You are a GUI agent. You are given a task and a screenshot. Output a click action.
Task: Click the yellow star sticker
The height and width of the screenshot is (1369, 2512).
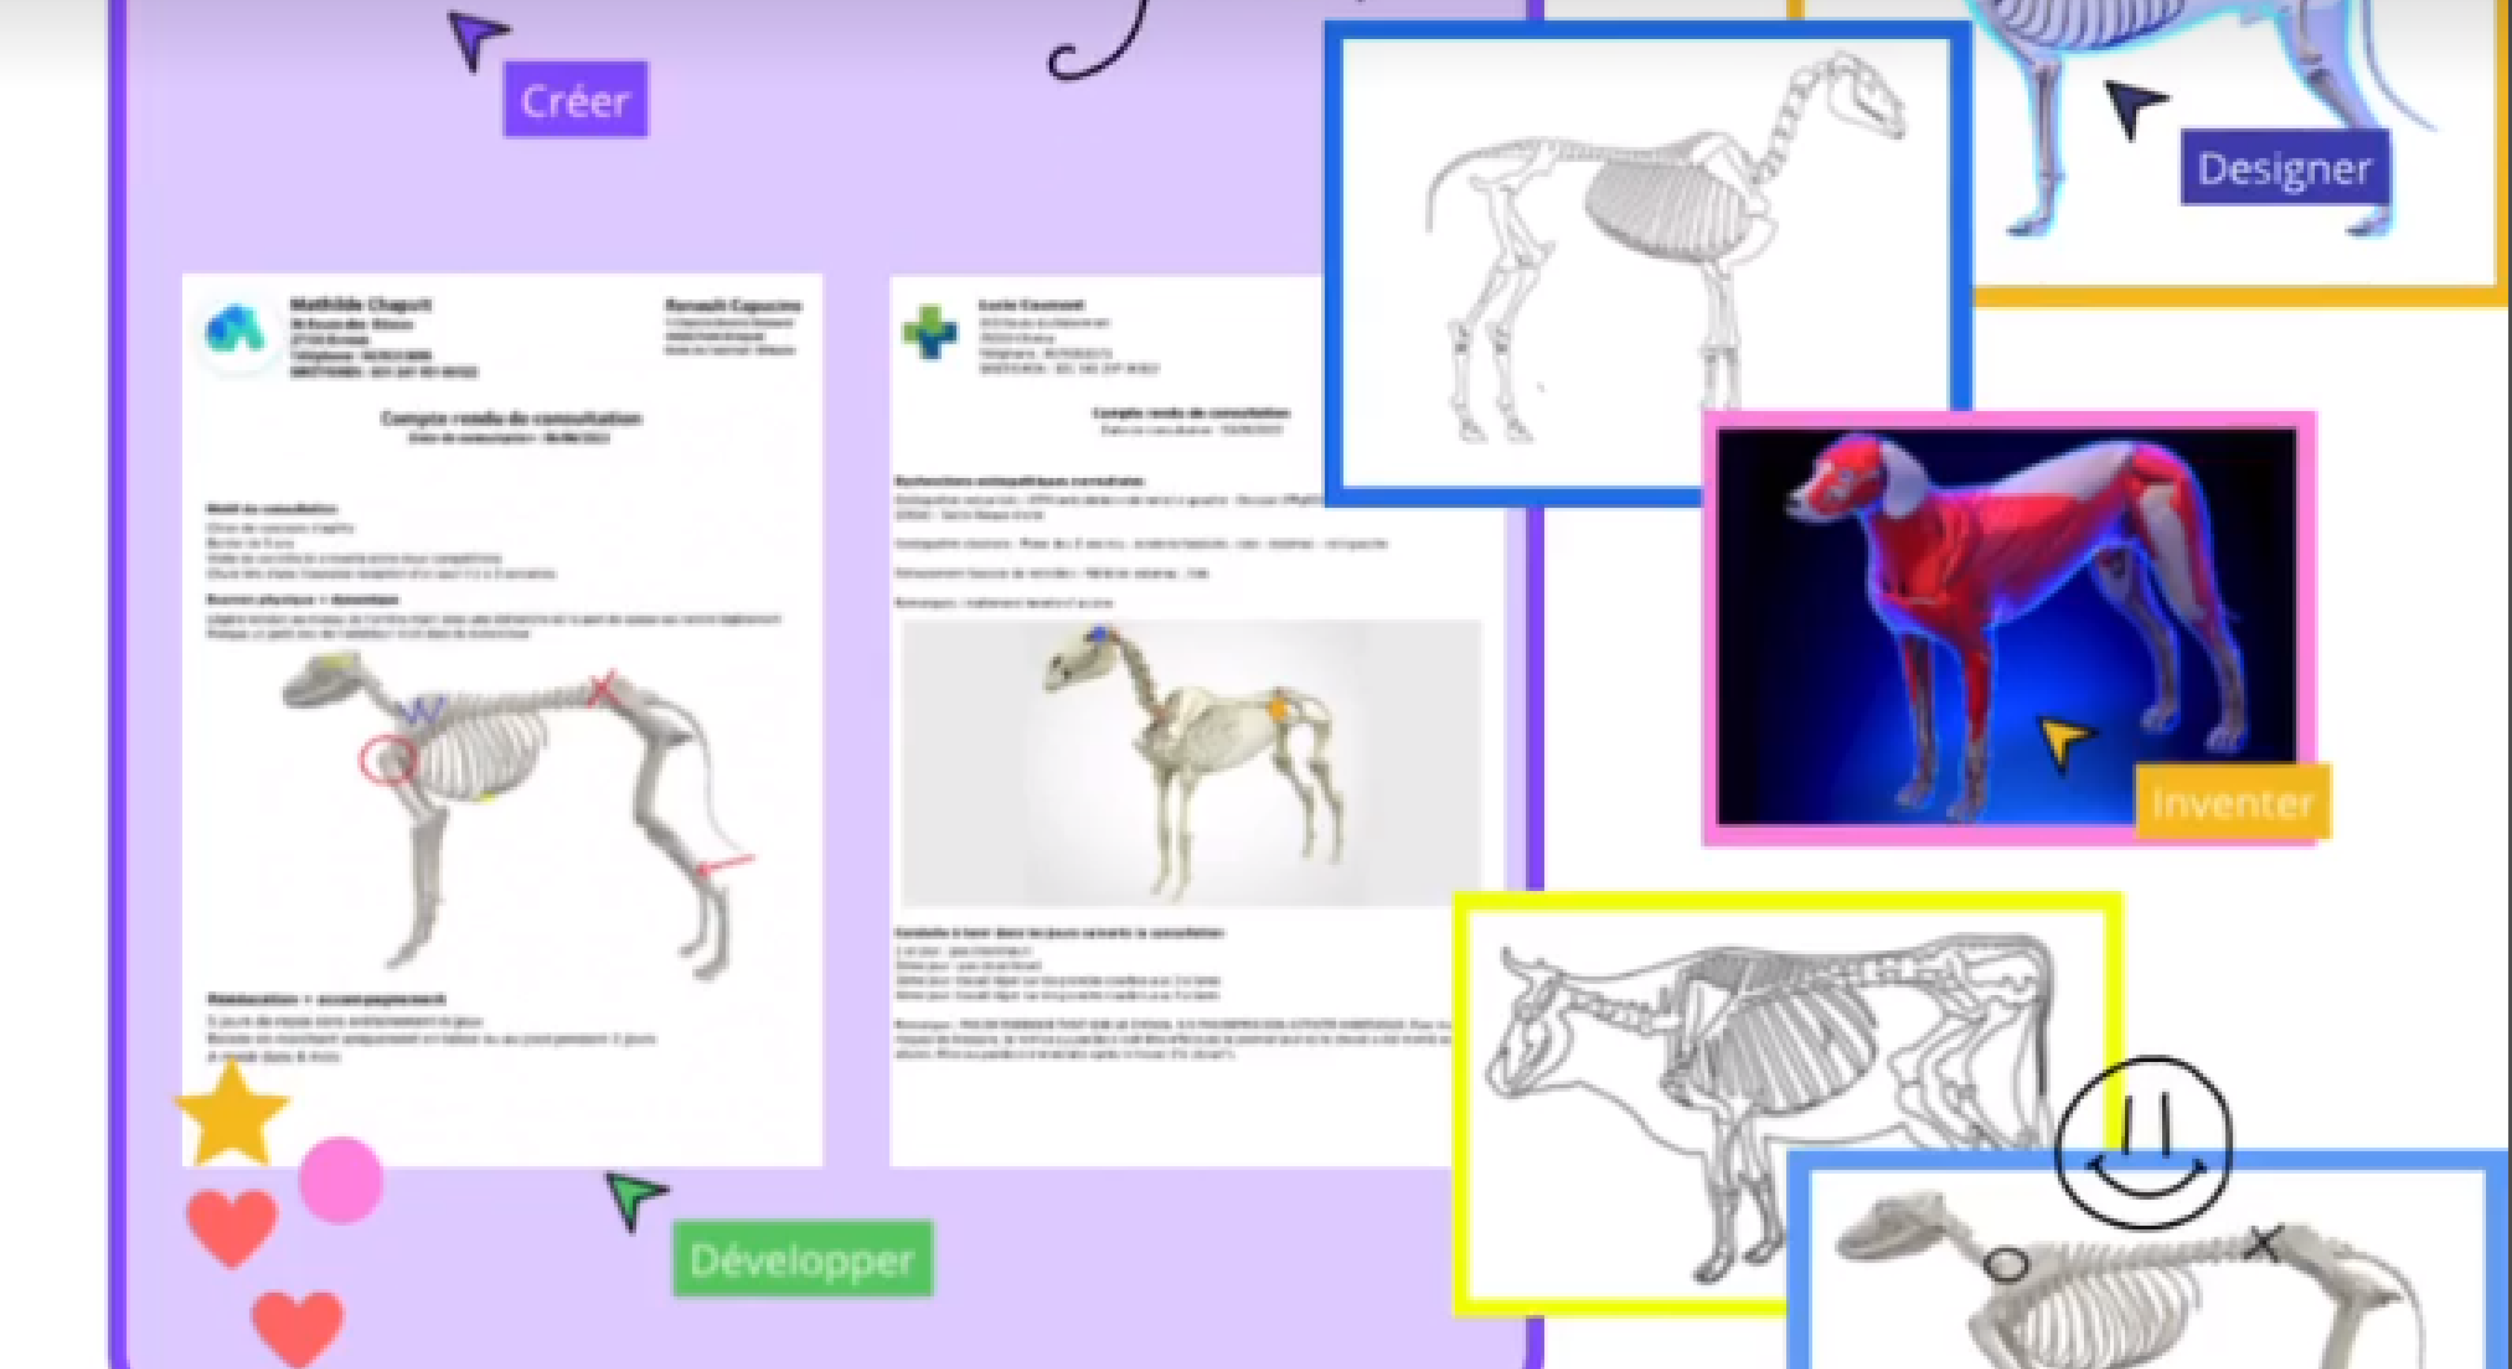tap(232, 1113)
